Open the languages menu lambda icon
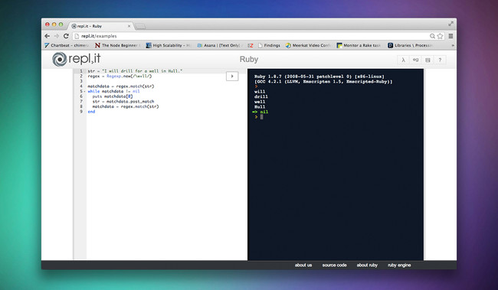The height and width of the screenshot is (290, 498). 403,60
